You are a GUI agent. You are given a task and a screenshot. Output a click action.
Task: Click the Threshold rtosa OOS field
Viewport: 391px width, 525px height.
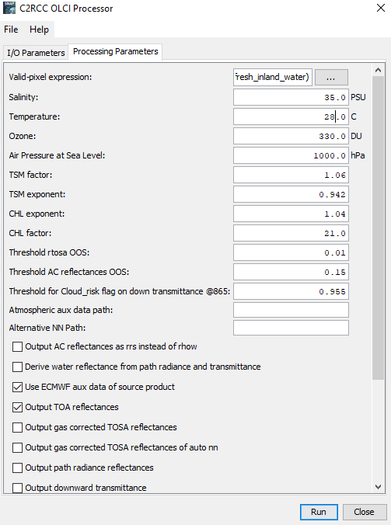coord(291,252)
